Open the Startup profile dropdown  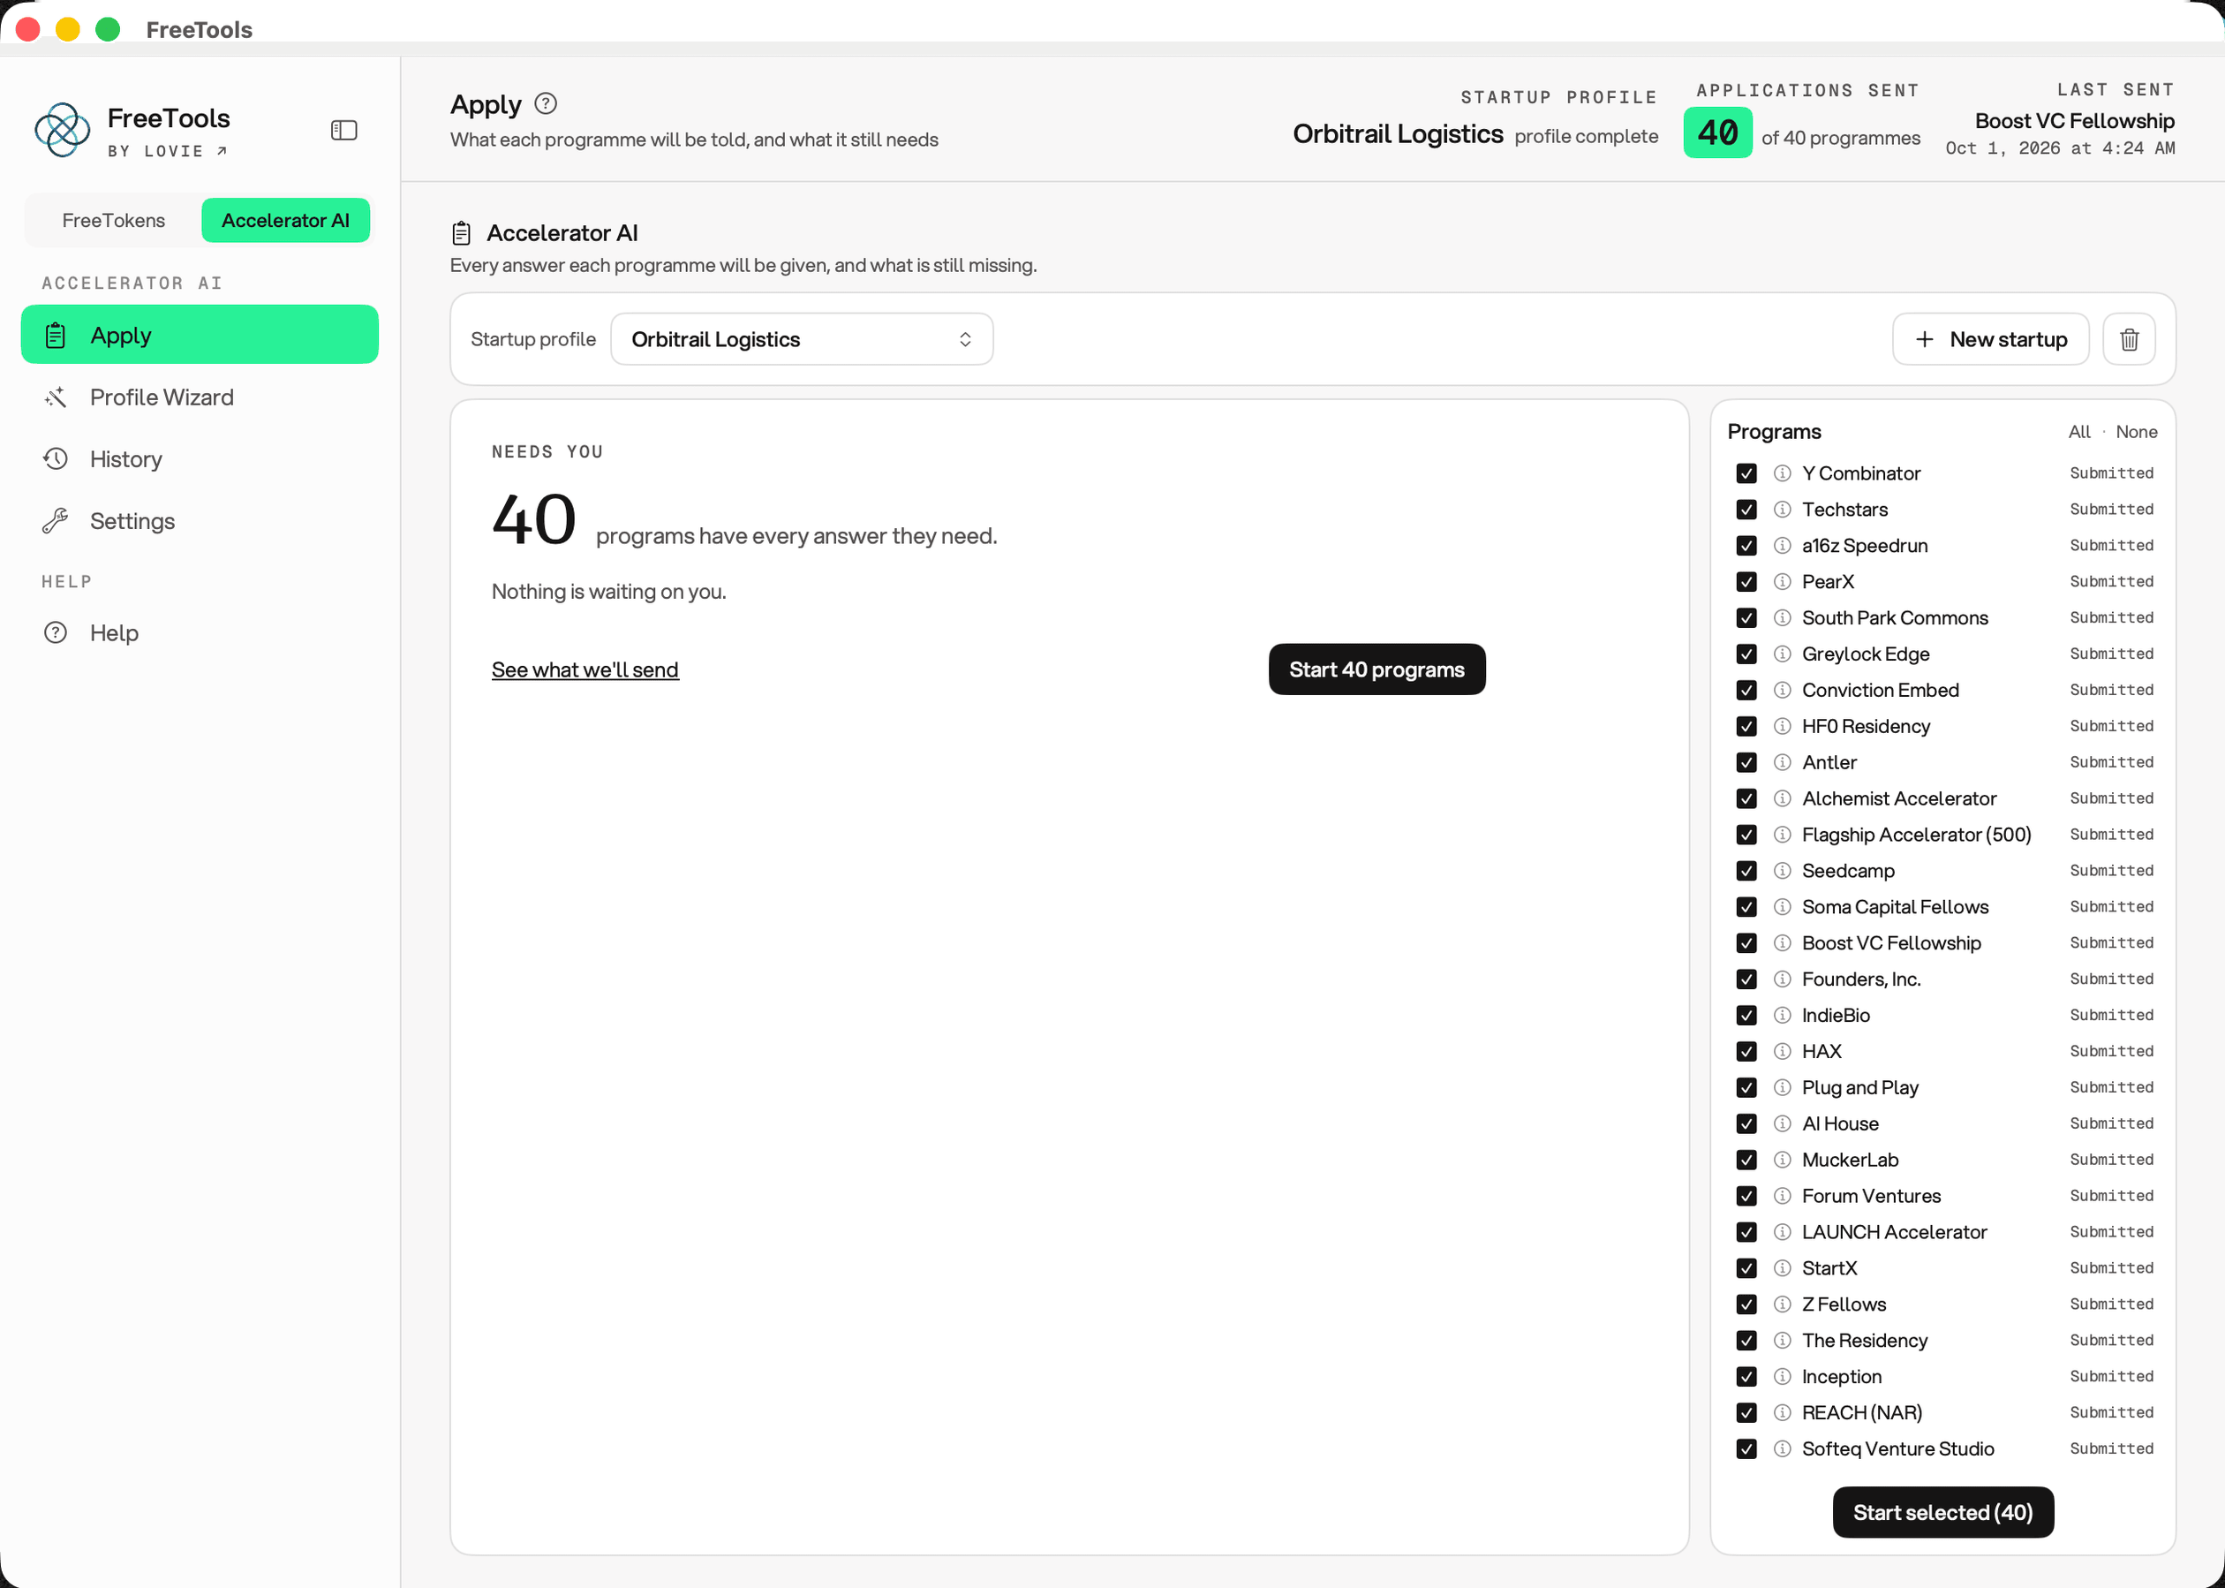(x=802, y=339)
